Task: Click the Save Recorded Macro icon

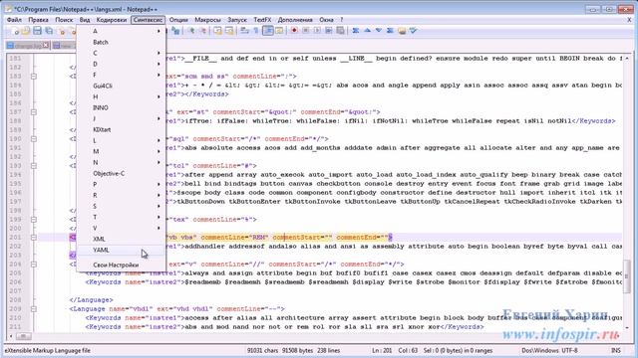Action: pyautogui.click(x=340, y=31)
